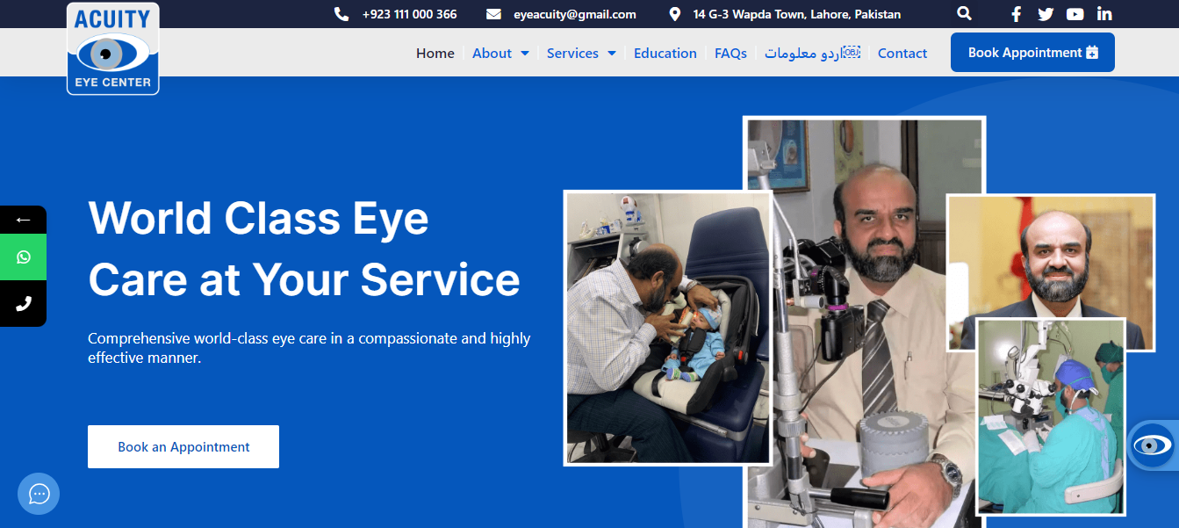Open the search magnifier icon
The height and width of the screenshot is (528, 1179).
[964, 13]
